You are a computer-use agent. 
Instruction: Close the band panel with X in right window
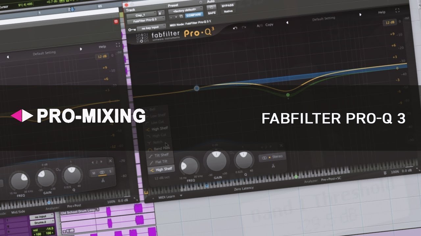point(281,145)
